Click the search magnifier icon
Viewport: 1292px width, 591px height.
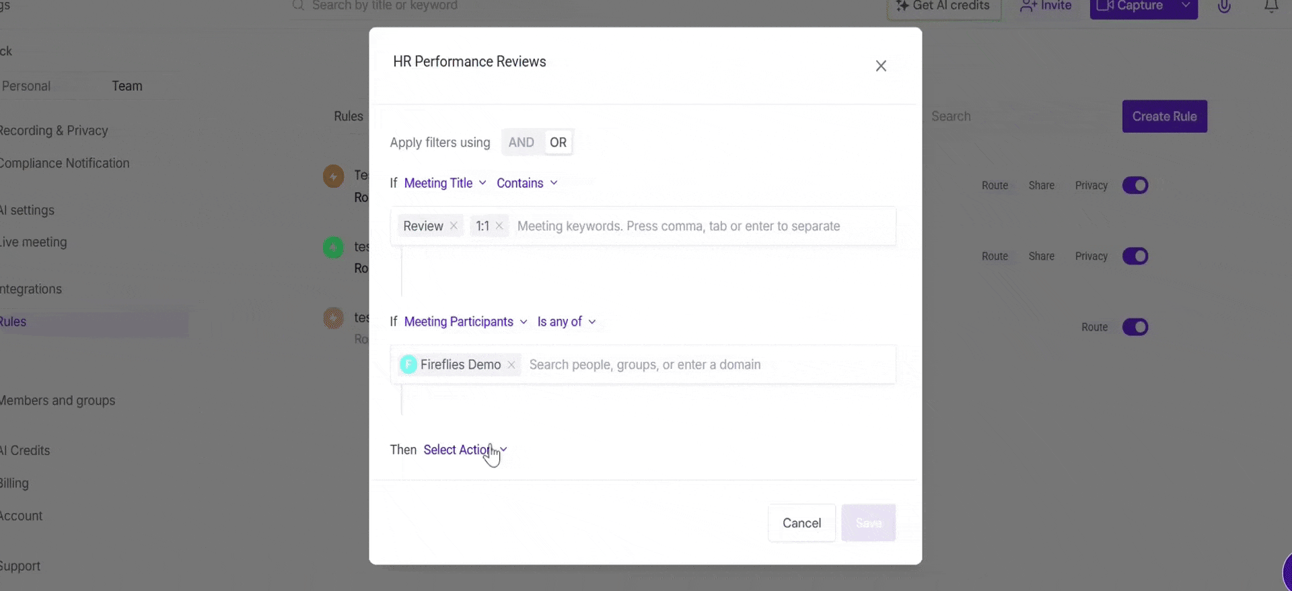[298, 5]
